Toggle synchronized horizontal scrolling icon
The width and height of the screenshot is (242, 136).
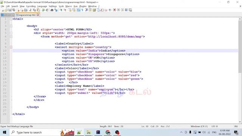74,10
